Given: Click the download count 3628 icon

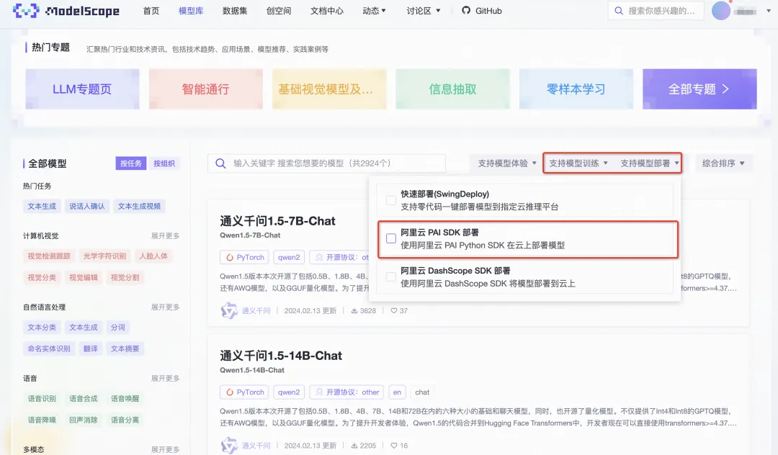Looking at the screenshot, I should [354, 311].
